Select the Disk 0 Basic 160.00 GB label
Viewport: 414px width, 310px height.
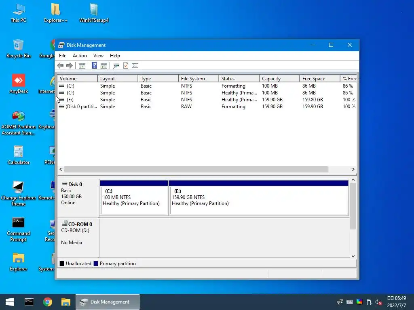click(x=78, y=198)
